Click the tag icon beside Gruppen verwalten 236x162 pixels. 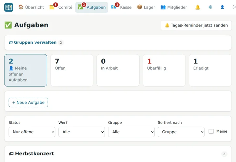(11, 42)
